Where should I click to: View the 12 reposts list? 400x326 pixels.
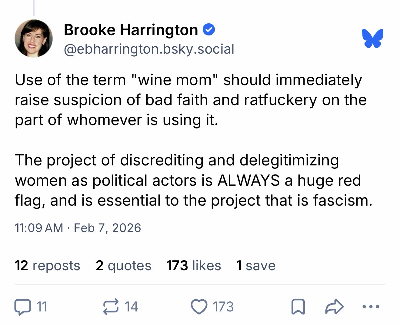click(47, 266)
